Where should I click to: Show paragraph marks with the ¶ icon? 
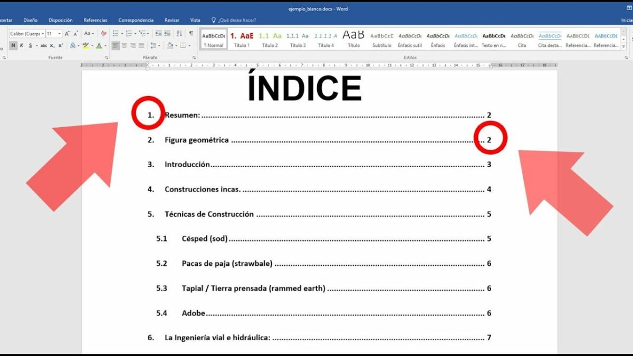191,33
